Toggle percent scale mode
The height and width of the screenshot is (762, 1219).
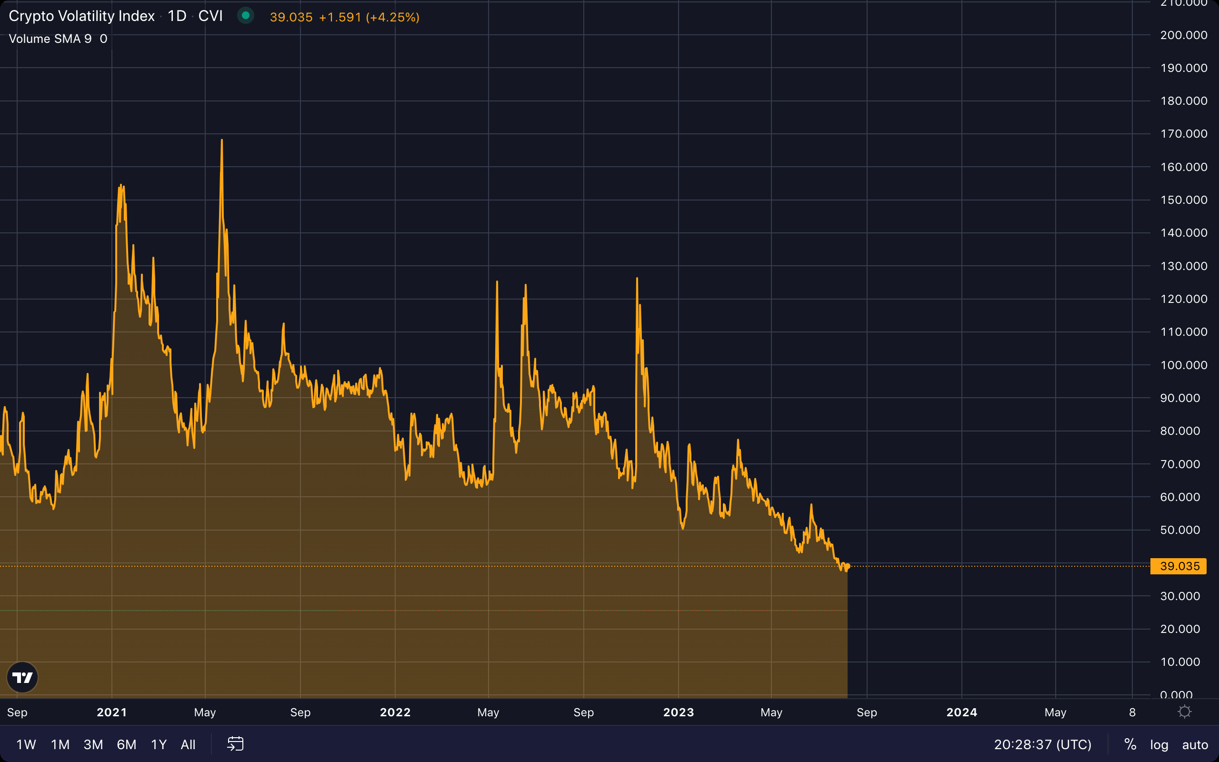(x=1130, y=744)
